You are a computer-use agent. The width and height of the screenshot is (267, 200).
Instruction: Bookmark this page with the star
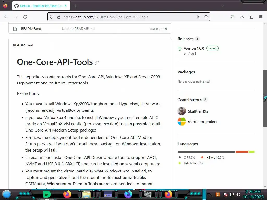(206, 17)
